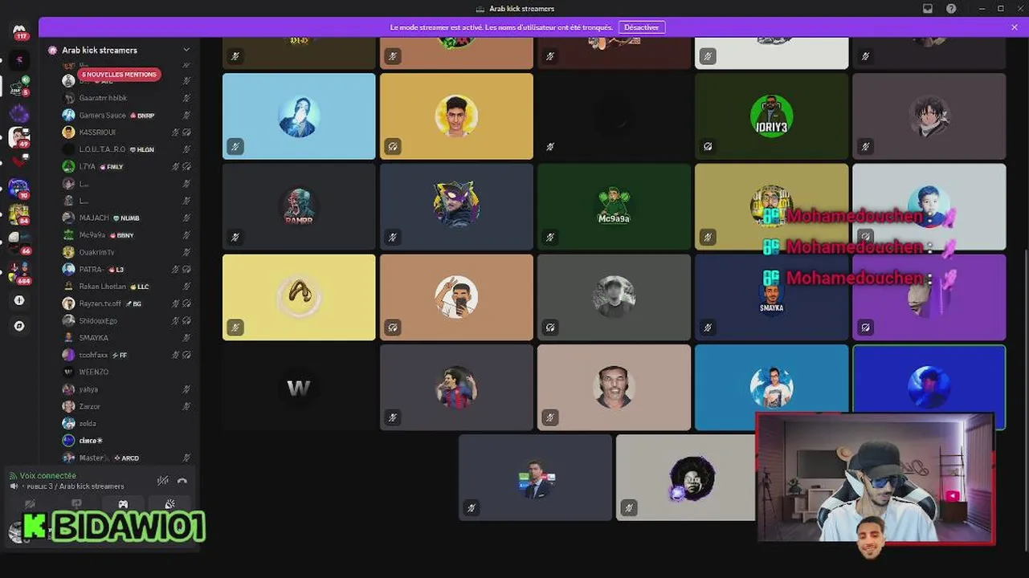Click the Voix connectée status text
This screenshot has width=1029, height=578.
[48, 475]
